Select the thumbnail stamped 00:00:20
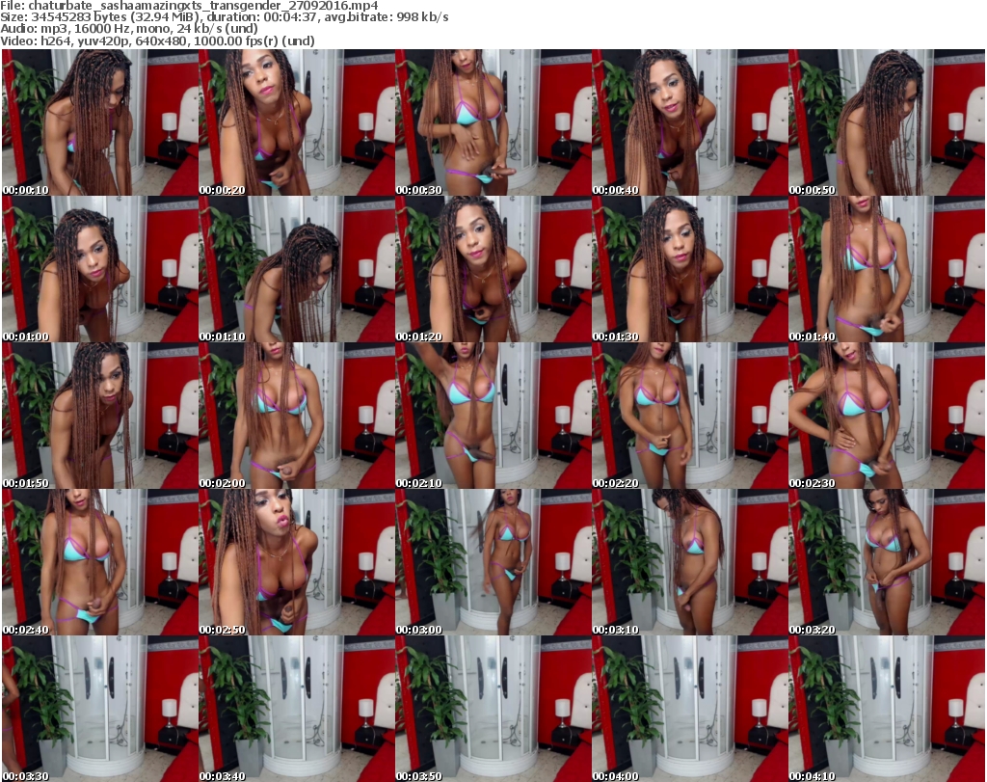This screenshot has width=987, height=782. click(x=297, y=122)
